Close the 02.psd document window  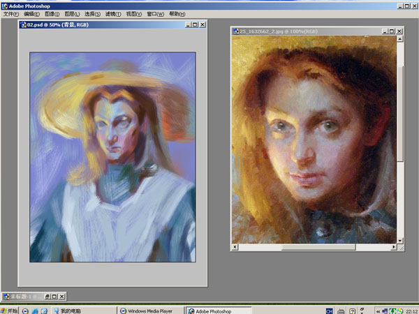pos(203,25)
